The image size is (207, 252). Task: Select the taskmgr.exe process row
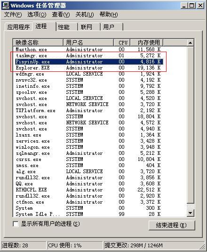(x=88, y=55)
